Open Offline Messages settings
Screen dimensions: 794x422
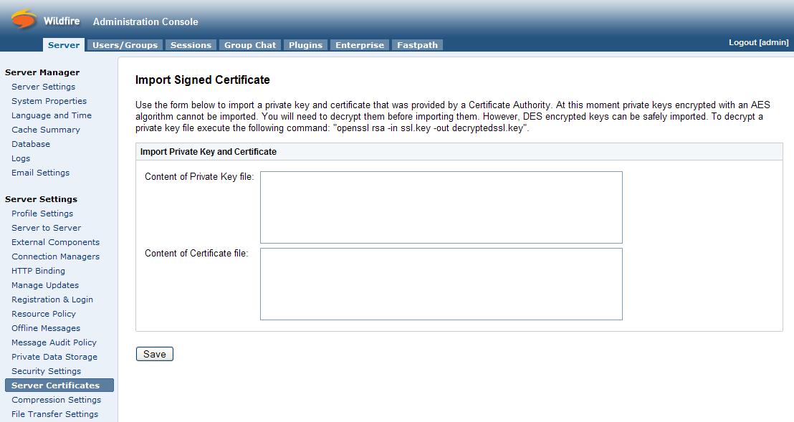pyautogui.click(x=46, y=328)
